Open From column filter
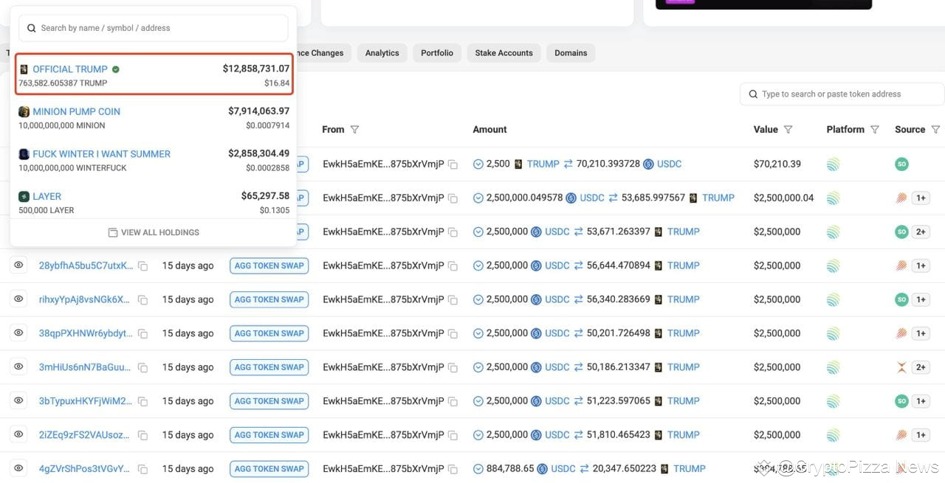The image size is (945, 483). (x=354, y=130)
